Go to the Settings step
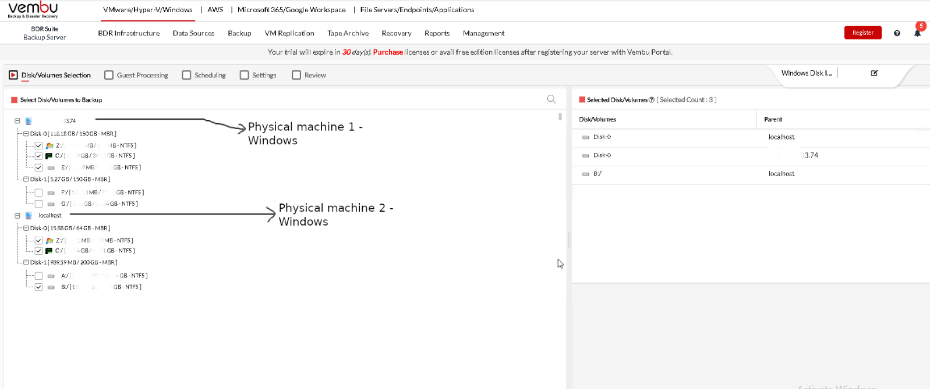930x389 pixels. click(x=258, y=75)
